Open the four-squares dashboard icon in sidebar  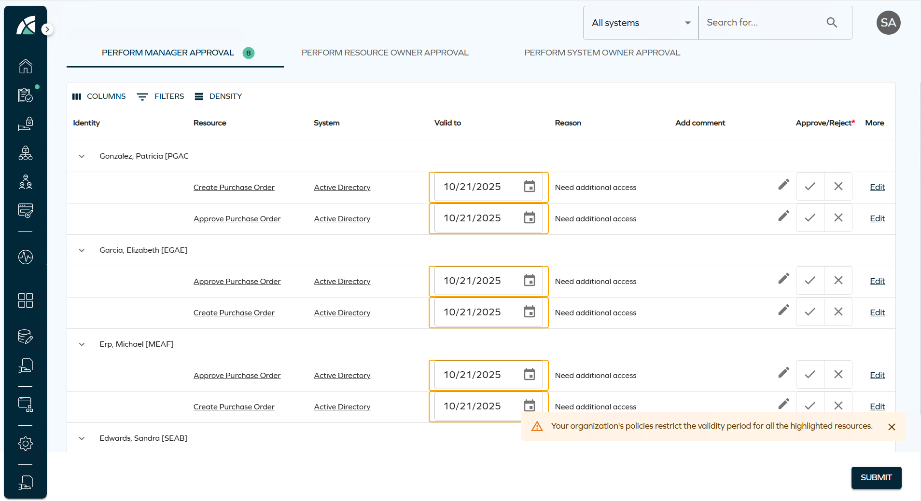26,300
